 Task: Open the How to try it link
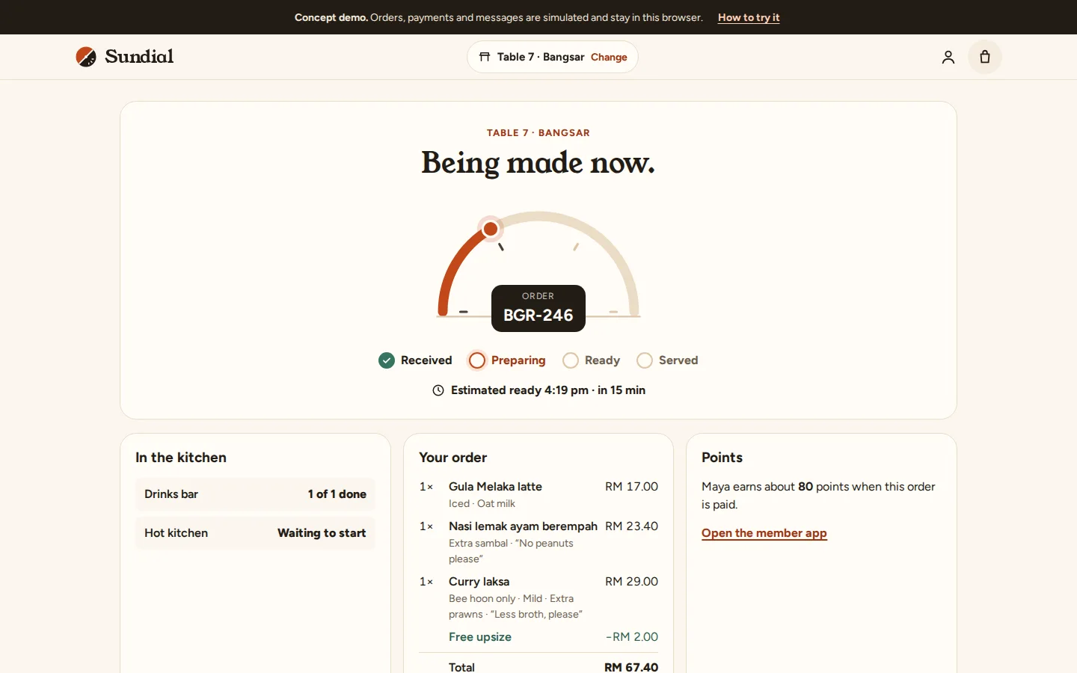tap(749, 17)
